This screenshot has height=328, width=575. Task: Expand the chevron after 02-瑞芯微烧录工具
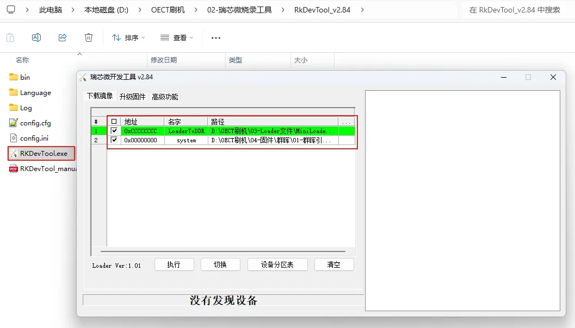(x=283, y=10)
